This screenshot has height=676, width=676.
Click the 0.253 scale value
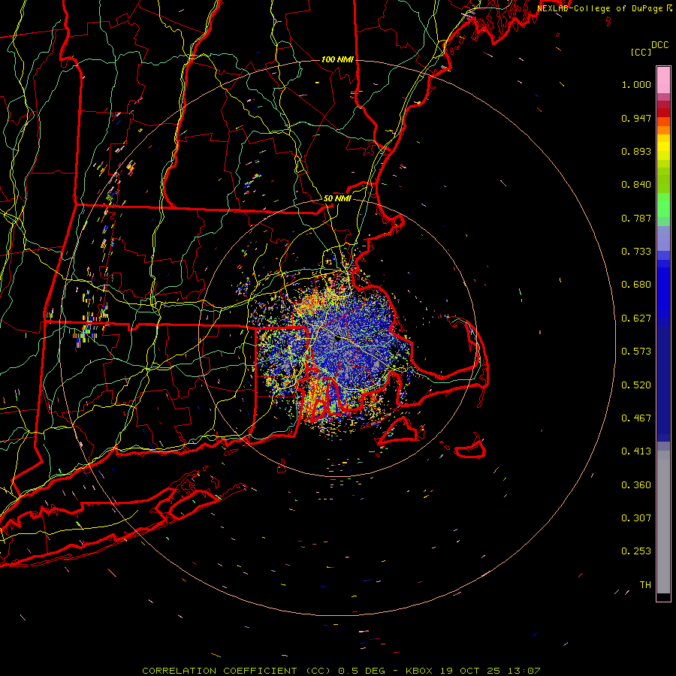(636, 551)
